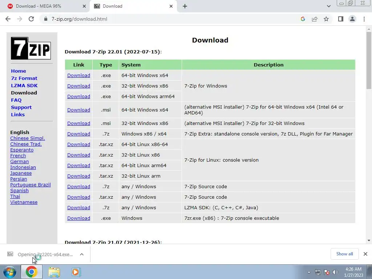Download the 64-bit Windows x64 .msi
Screen dimensions: 372x279
78,110
